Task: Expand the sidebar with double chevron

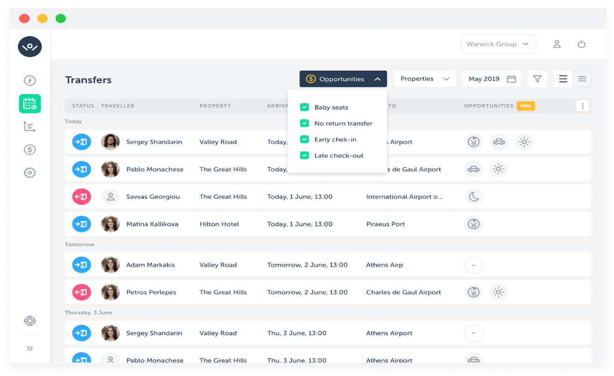Action: tap(30, 348)
